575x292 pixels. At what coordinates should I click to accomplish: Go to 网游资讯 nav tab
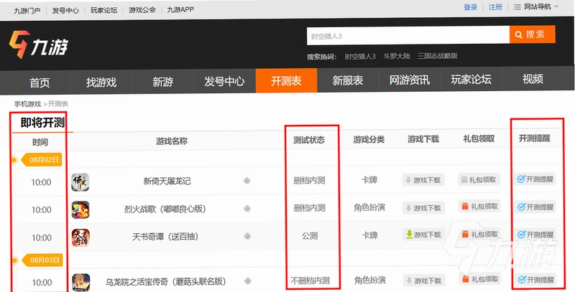click(409, 80)
